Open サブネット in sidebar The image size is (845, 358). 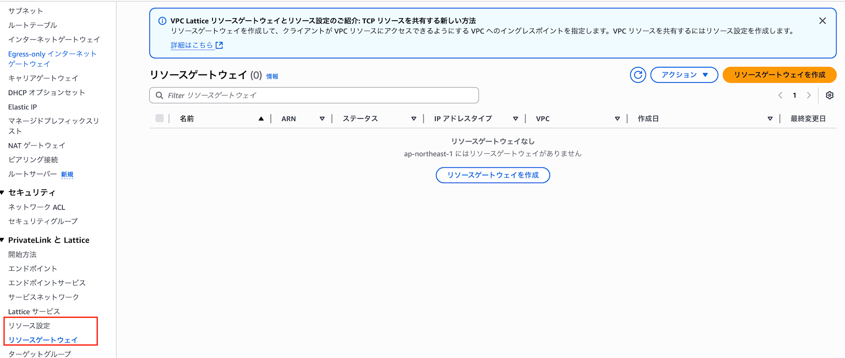pos(25,11)
